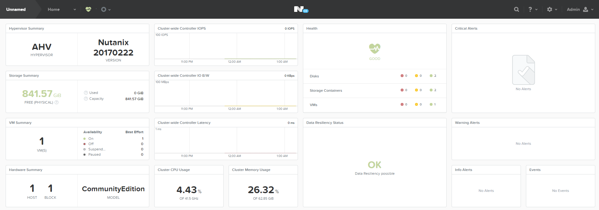Click the 0 ms latency current value
This screenshot has width=599, height=210.
tap(291, 123)
